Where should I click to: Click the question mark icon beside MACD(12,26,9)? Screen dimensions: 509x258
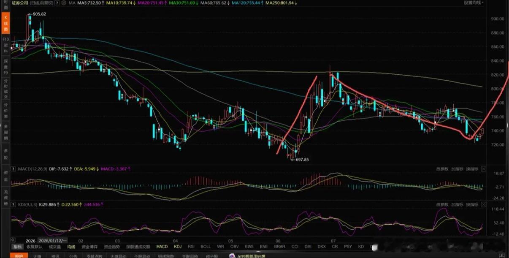(14, 169)
